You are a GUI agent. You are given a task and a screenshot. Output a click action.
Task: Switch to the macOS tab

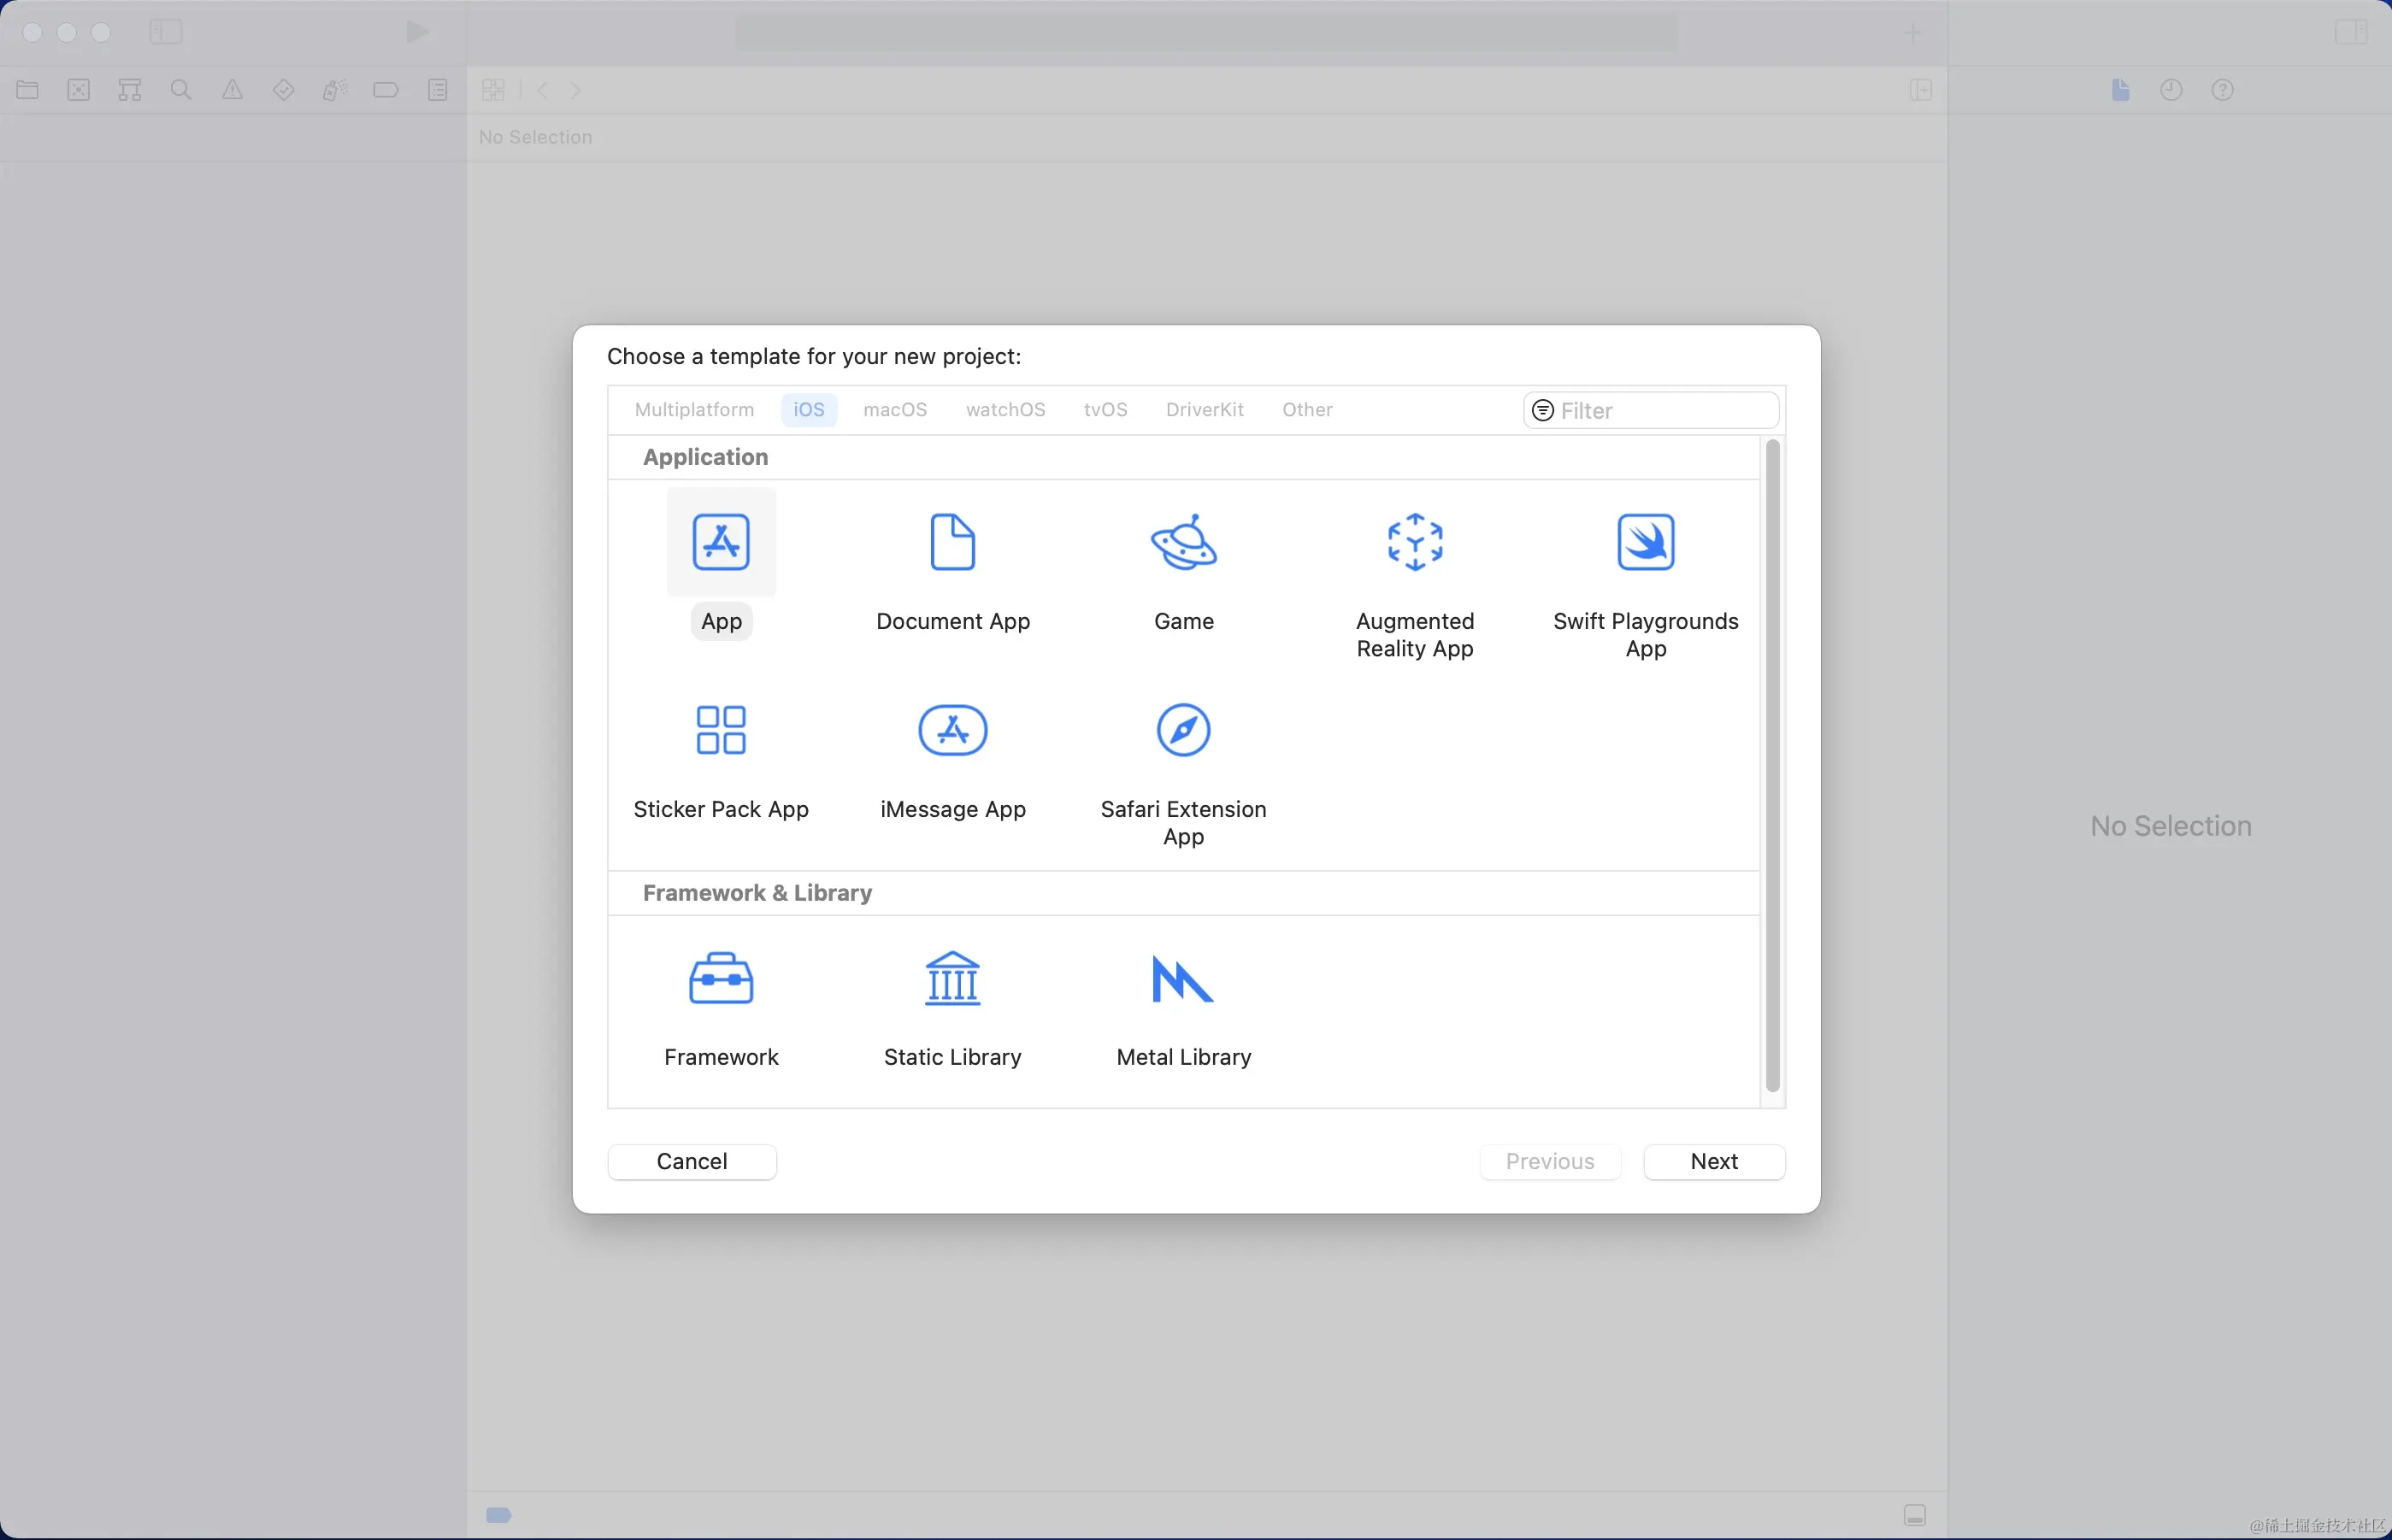pyautogui.click(x=895, y=410)
